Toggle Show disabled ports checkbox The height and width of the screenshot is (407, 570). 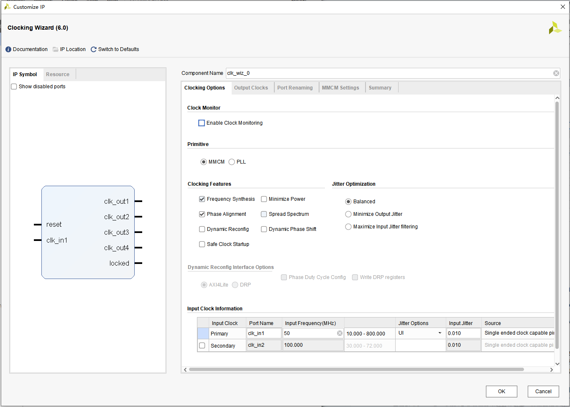(14, 87)
